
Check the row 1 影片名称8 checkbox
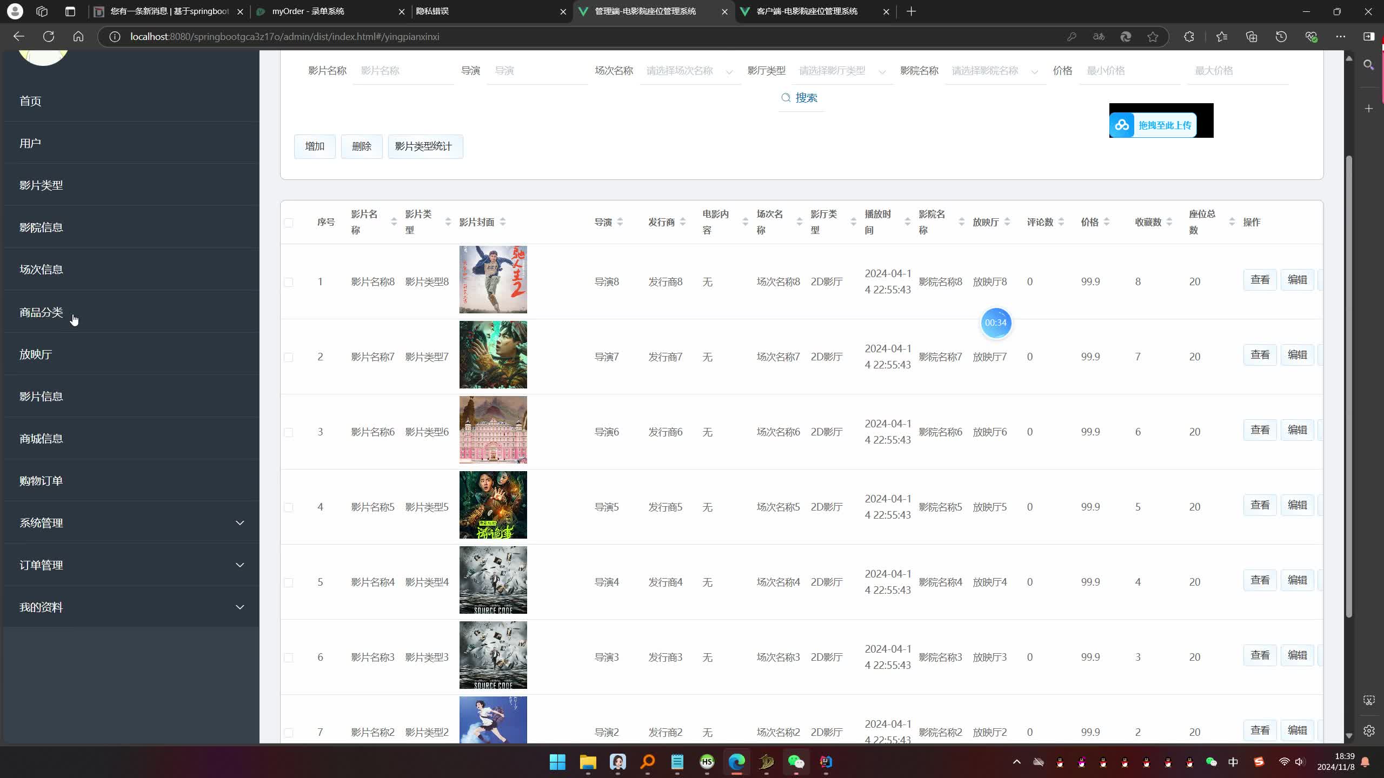tap(289, 282)
